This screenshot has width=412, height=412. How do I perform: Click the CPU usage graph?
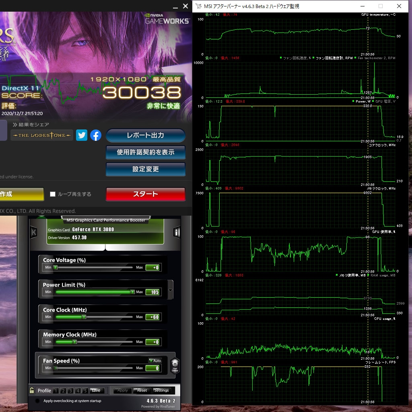click(300, 341)
